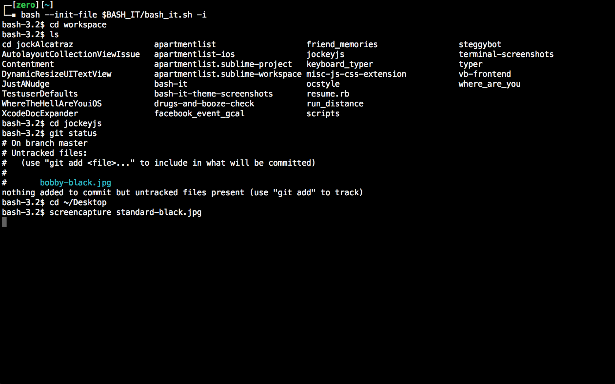Select the standard-black.jpg argument
Viewport: 615px width, 384px height.
pyautogui.click(x=159, y=212)
